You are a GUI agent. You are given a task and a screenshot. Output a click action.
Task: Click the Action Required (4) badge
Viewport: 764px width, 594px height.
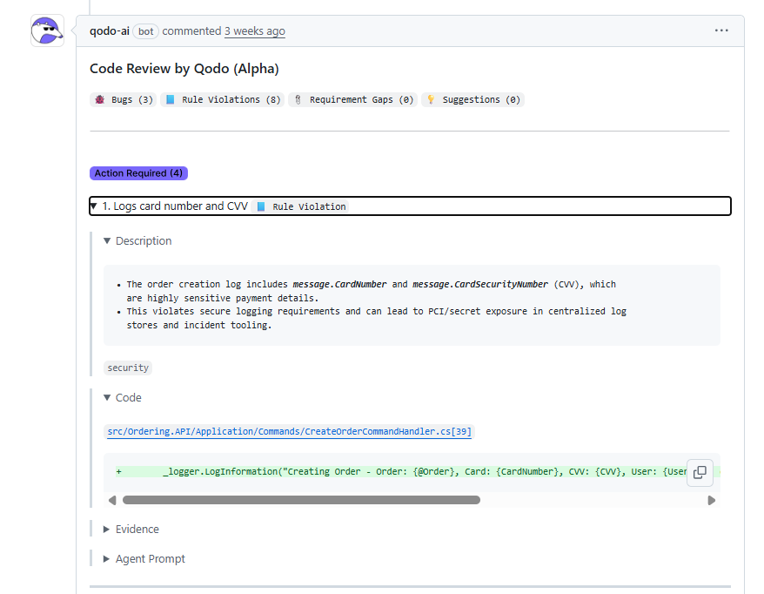point(138,173)
